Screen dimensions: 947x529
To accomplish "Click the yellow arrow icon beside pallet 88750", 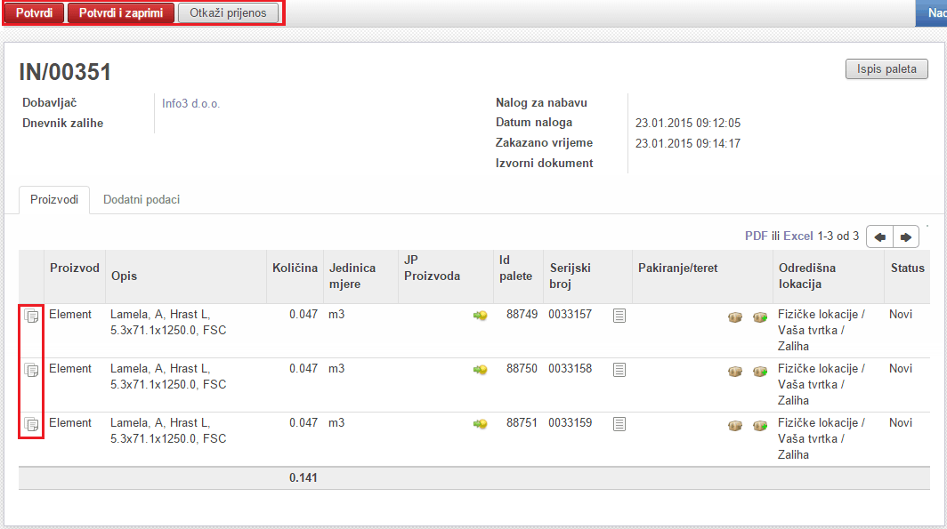I will (x=480, y=370).
